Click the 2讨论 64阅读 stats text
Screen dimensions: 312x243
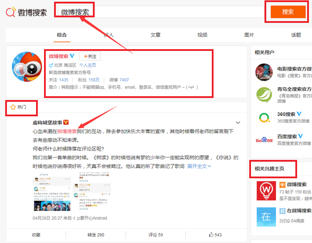click(292, 221)
